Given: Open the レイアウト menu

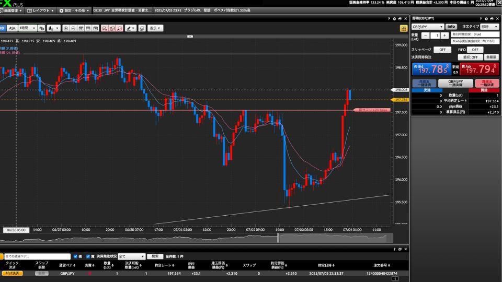Looking at the screenshot, I should (40, 10).
